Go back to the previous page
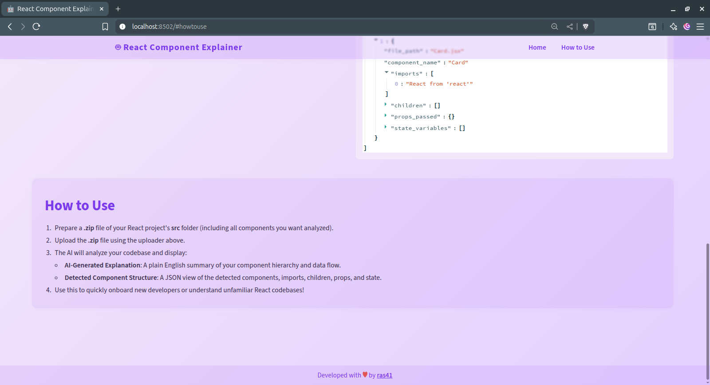The image size is (710, 385). tap(10, 27)
